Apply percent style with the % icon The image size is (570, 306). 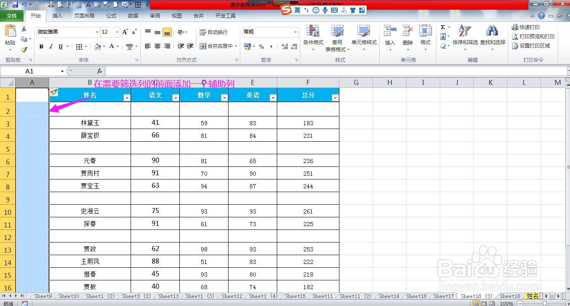tap(261, 46)
